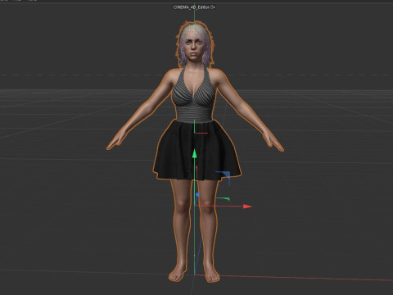Viewport: 393px width, 295px height.
Task: Select the female character model in viewport
Action: click(x=195, y=152)
